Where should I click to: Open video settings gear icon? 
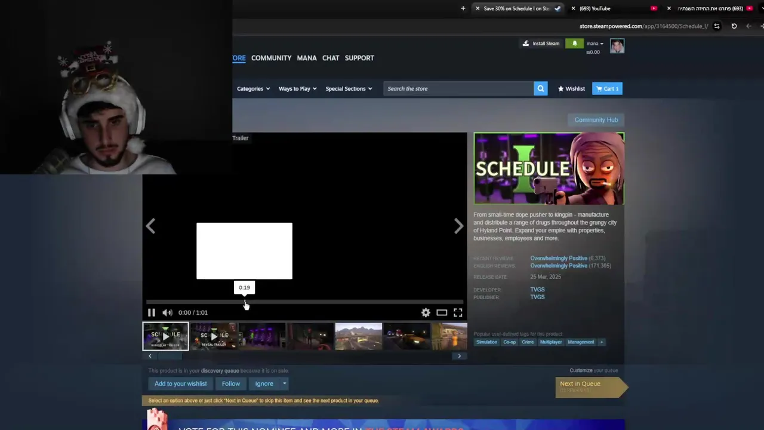426,312
